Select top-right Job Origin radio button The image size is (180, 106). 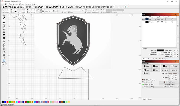(x=176, y=76)
